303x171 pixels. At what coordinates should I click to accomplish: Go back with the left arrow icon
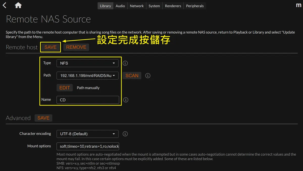tap(4, 5)
